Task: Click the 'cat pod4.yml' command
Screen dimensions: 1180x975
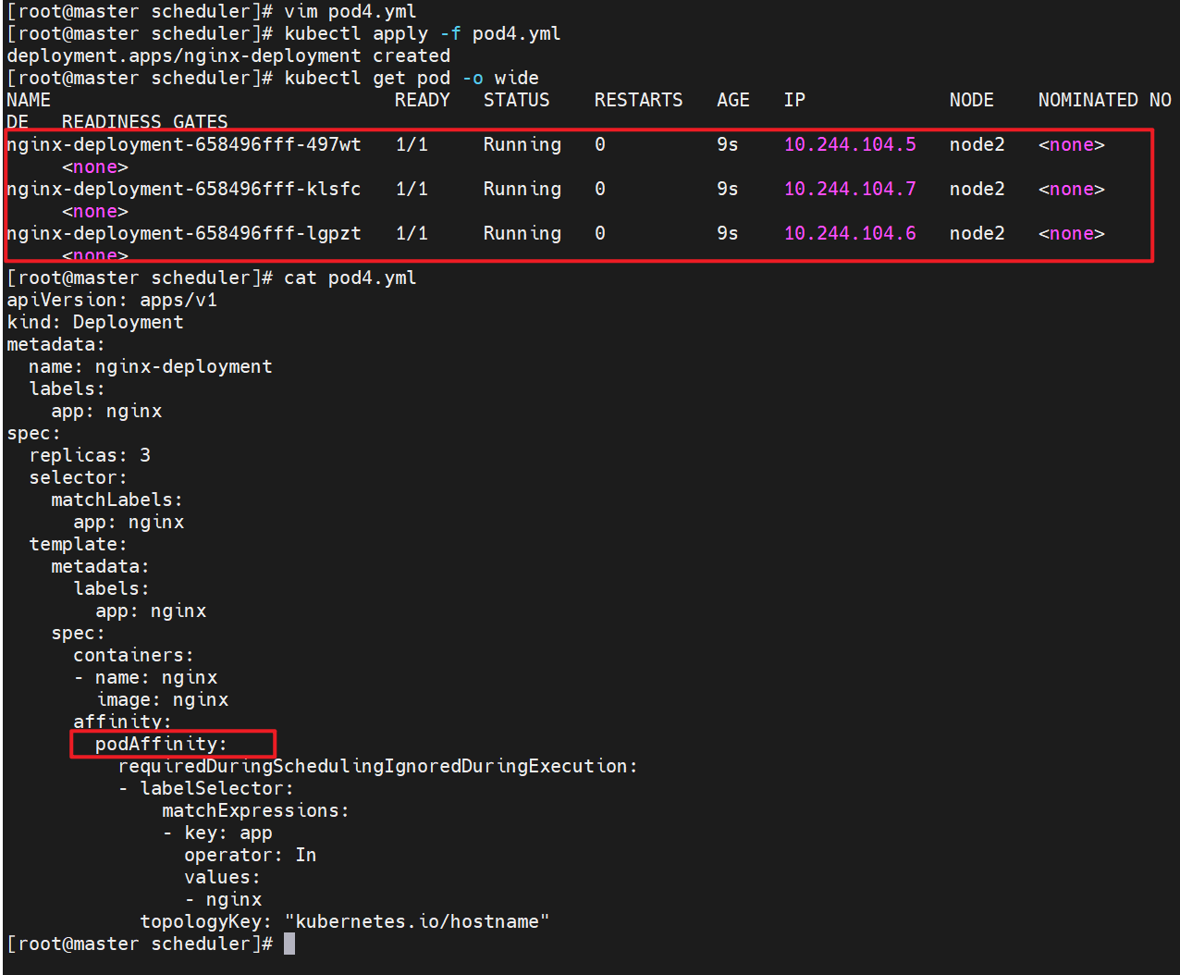Action: point(350,278)
